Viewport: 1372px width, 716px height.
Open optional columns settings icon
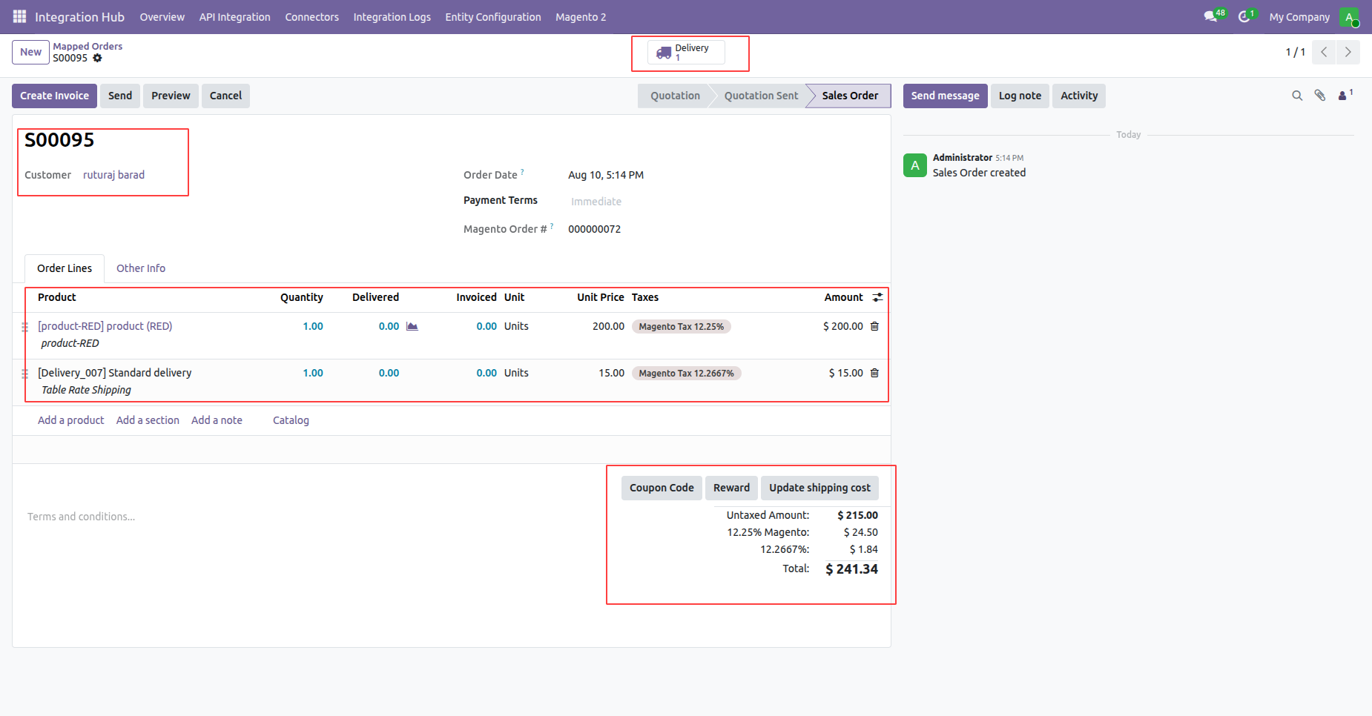click(877, 297)
